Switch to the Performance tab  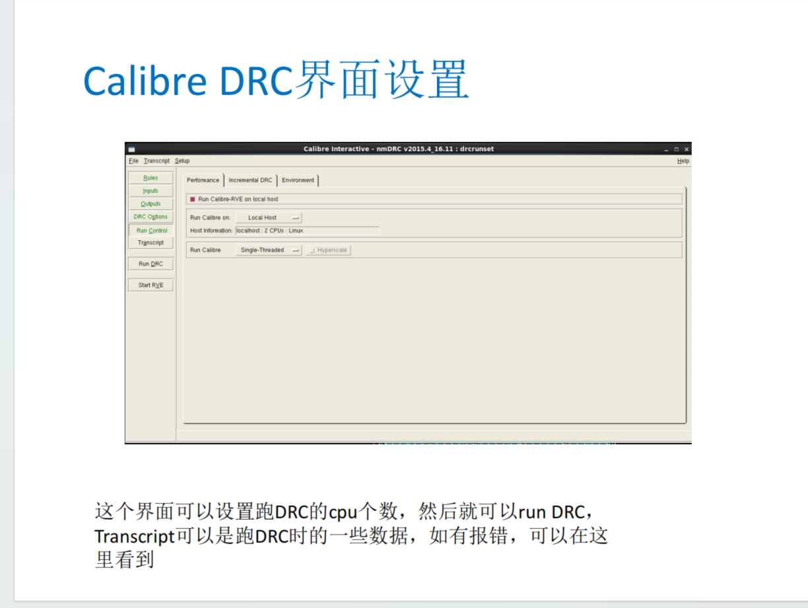(x=203, y=180)
